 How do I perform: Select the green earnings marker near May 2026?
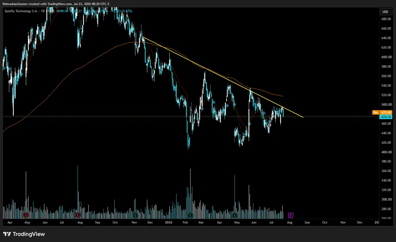[234, 216]
